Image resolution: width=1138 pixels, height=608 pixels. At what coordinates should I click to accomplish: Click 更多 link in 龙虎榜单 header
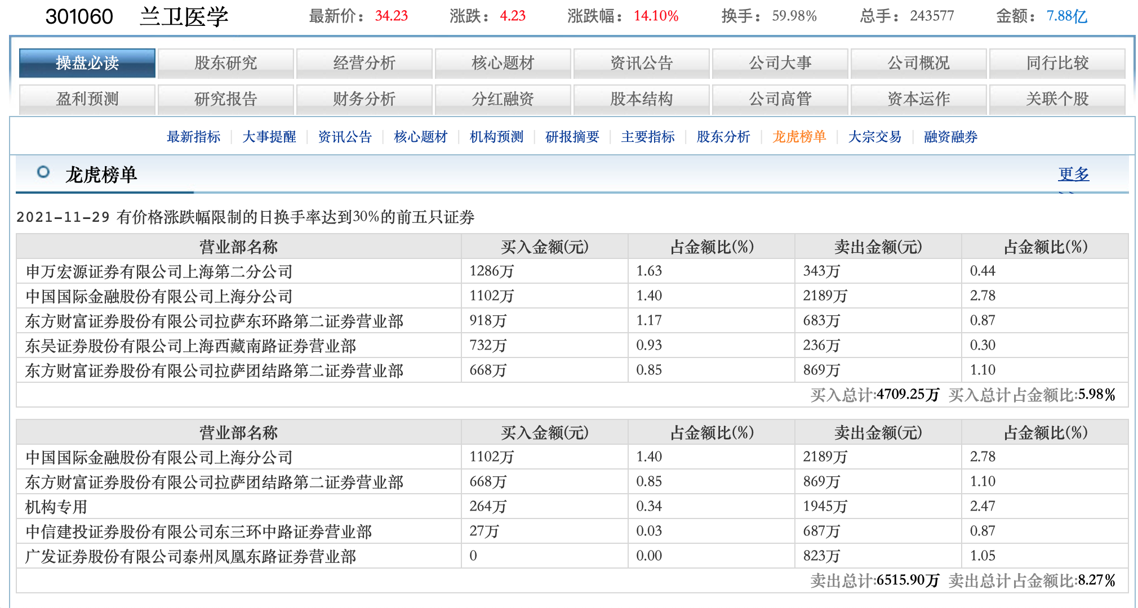tap(1073, 174)
